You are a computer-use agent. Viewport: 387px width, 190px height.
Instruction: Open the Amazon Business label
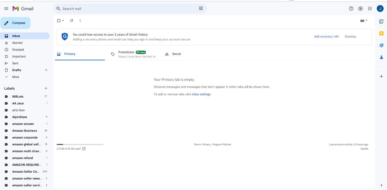(x=25, y=131)
